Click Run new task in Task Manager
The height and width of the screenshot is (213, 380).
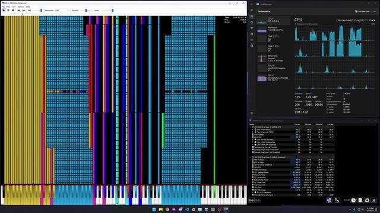pos(362,11)
